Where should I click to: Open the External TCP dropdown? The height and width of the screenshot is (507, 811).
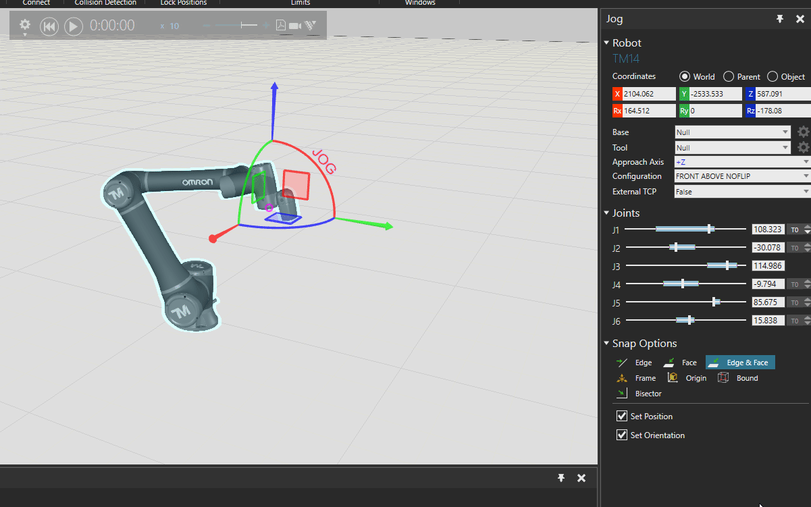pos(742,192)
